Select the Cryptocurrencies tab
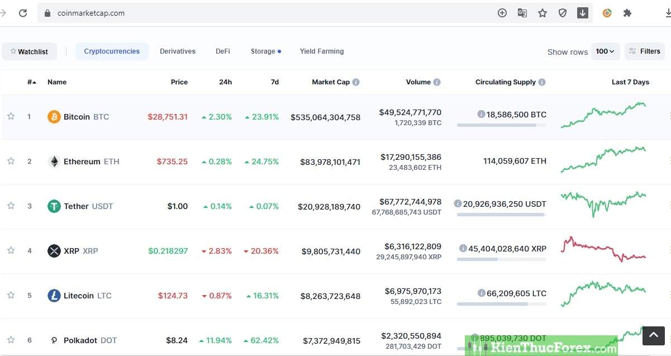The width and height of the screenshot is (671, 356). tap(112, 51)
